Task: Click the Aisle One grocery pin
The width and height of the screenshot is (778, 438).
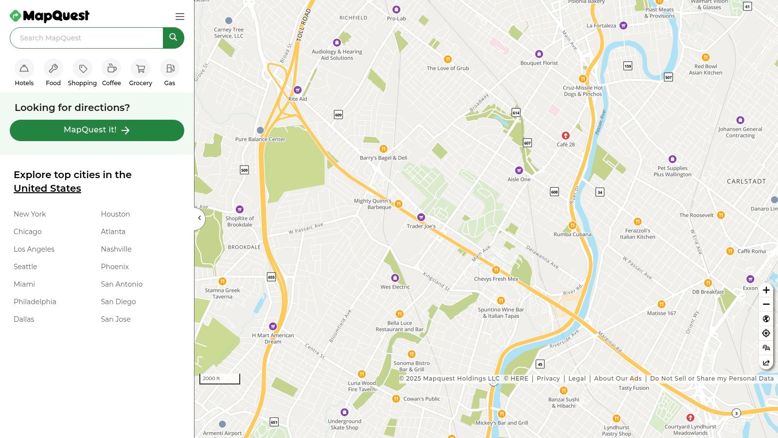Action: (519, 170)
